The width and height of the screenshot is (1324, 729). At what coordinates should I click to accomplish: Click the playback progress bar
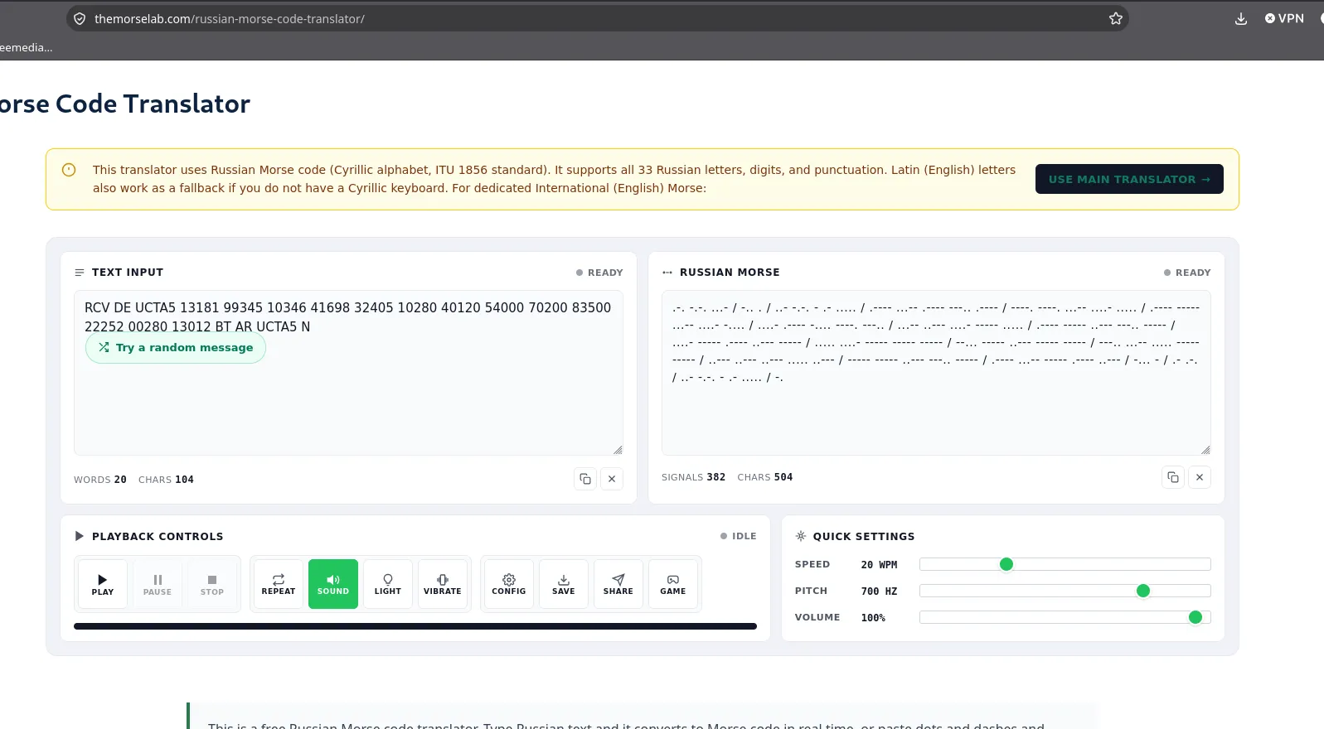click(x=415, y=626)
